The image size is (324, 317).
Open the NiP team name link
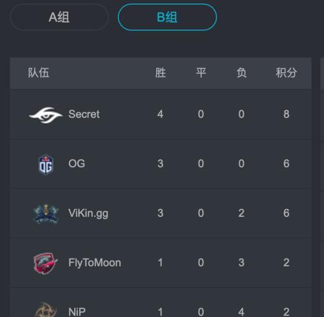coord(77,312)
